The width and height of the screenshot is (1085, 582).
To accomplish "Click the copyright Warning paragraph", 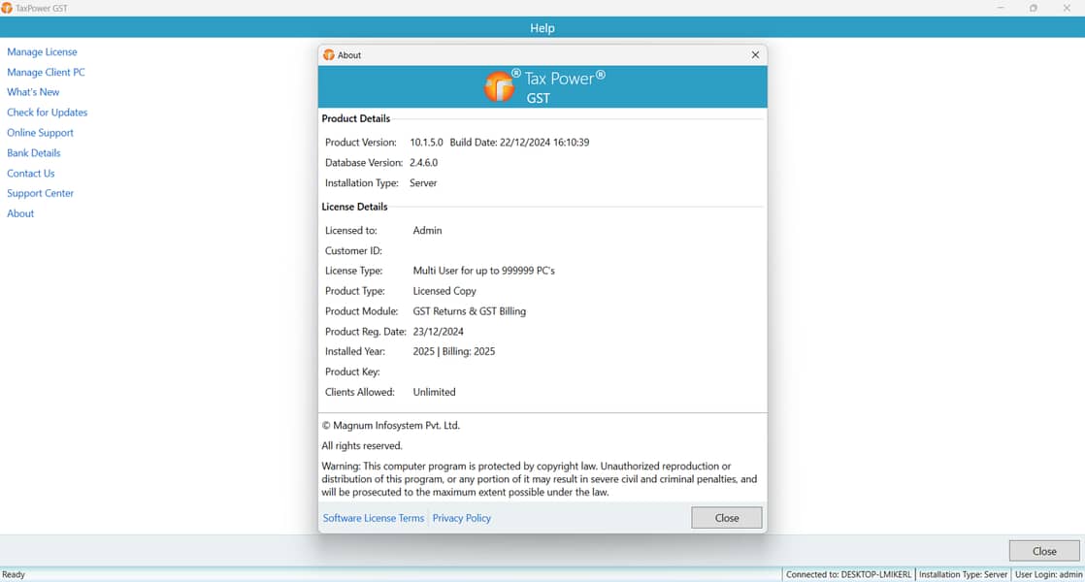I will 540,479.
